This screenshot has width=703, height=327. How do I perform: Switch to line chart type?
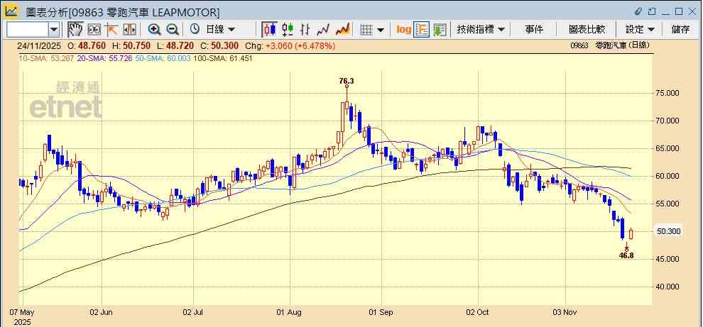[x=324, y=29]
